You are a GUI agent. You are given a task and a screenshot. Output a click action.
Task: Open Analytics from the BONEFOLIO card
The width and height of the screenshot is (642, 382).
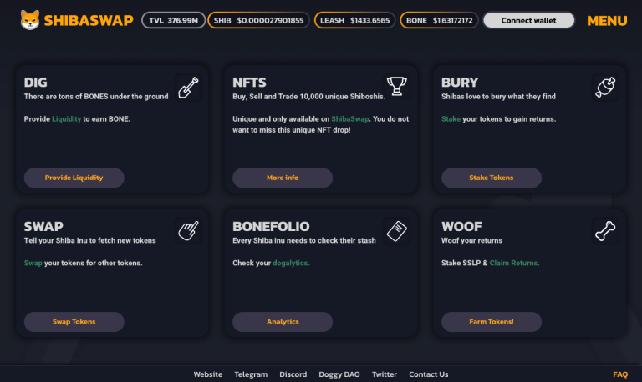click(x=283, y=322)
